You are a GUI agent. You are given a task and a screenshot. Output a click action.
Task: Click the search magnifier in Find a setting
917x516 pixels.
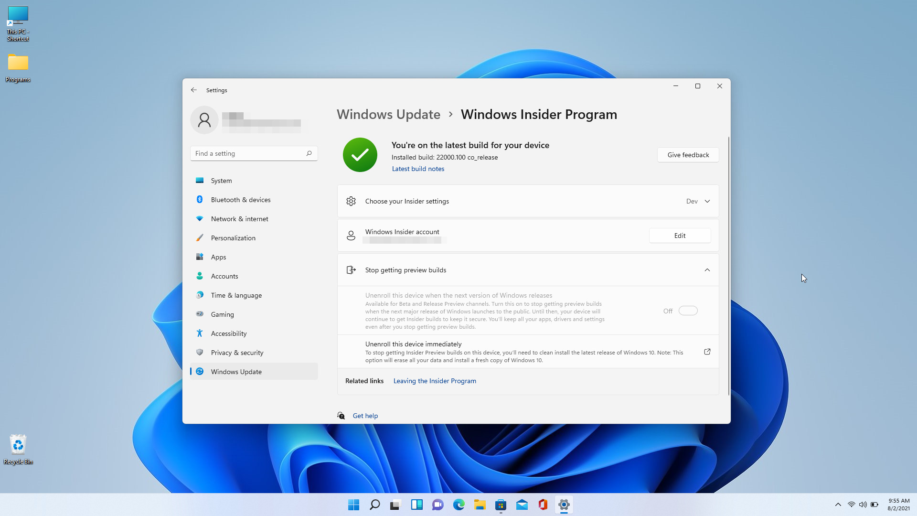tap(309, 153)
